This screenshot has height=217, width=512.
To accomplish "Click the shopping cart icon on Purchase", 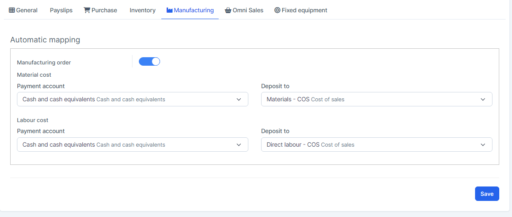I will click(87, 10).
